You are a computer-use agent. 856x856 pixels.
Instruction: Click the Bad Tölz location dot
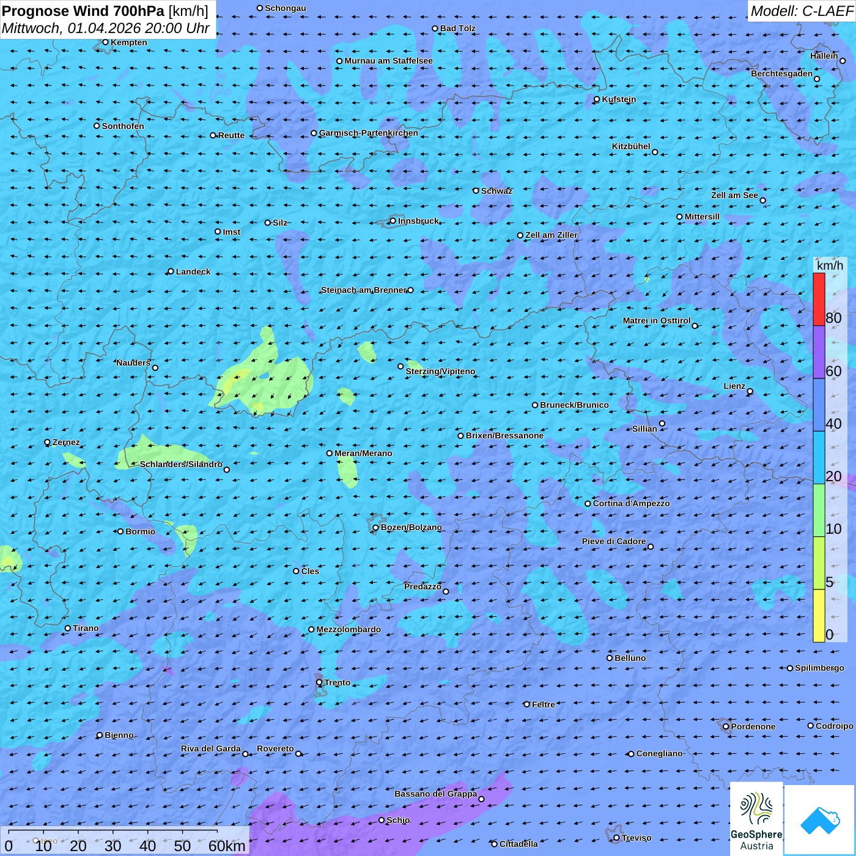pos(435,28)
